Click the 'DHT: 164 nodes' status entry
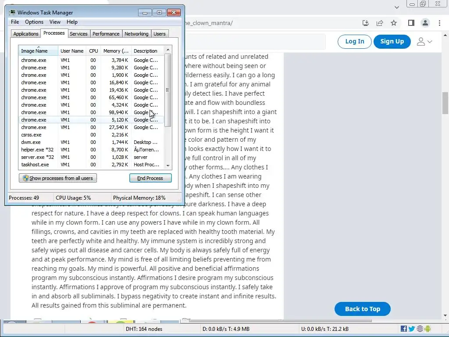 click(x=144, y=329)
